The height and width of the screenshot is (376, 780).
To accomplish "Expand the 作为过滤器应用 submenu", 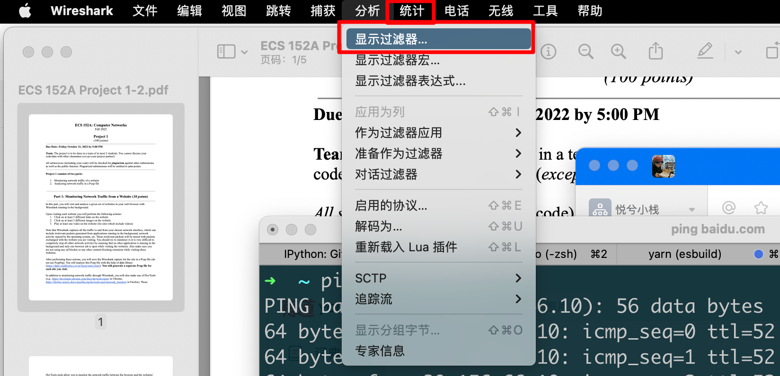I will 439,133.
